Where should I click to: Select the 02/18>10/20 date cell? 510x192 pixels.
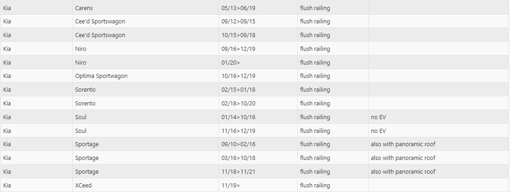pos(238,104)
